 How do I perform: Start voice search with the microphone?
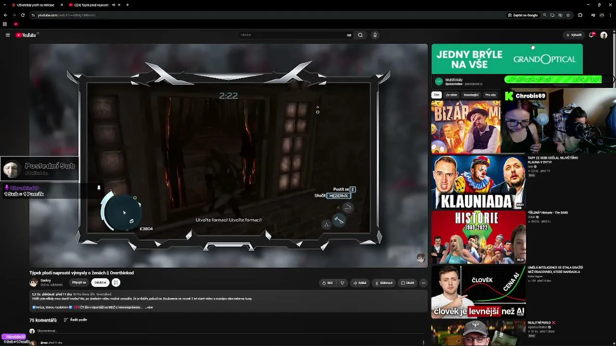375,35
